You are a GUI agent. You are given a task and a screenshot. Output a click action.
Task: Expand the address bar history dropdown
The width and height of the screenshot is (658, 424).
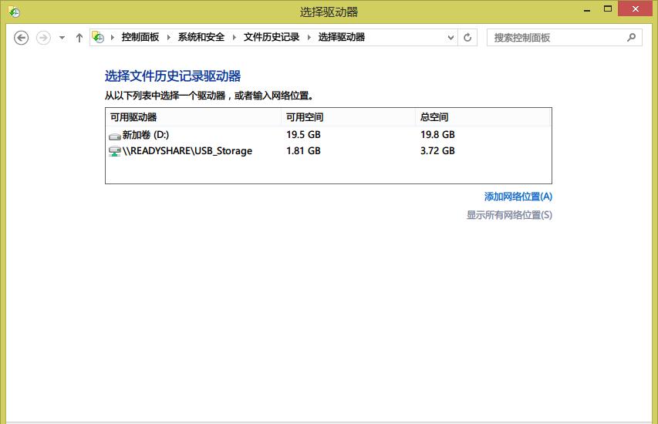451,37
